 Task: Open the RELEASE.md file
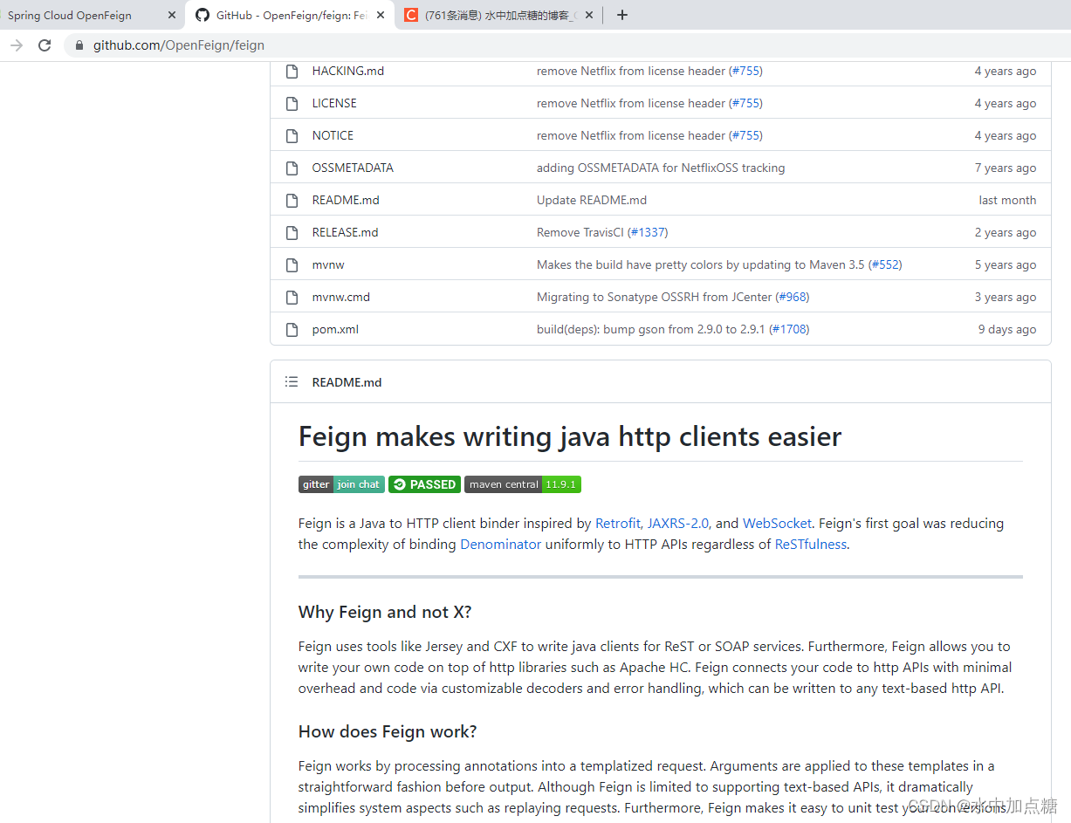(345, 232)
